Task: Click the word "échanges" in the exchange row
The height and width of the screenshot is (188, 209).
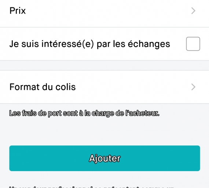Action: pos(149,44)
